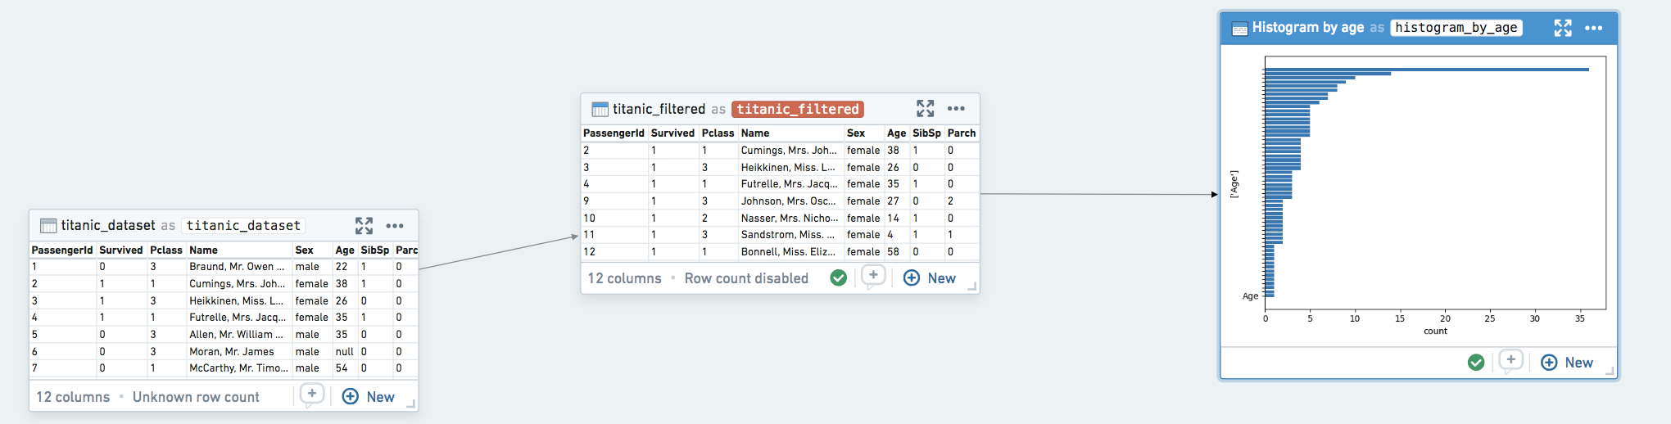Create New transform from titanic_filtered
The image size is (1671, 424).
(x=929, y=278)
